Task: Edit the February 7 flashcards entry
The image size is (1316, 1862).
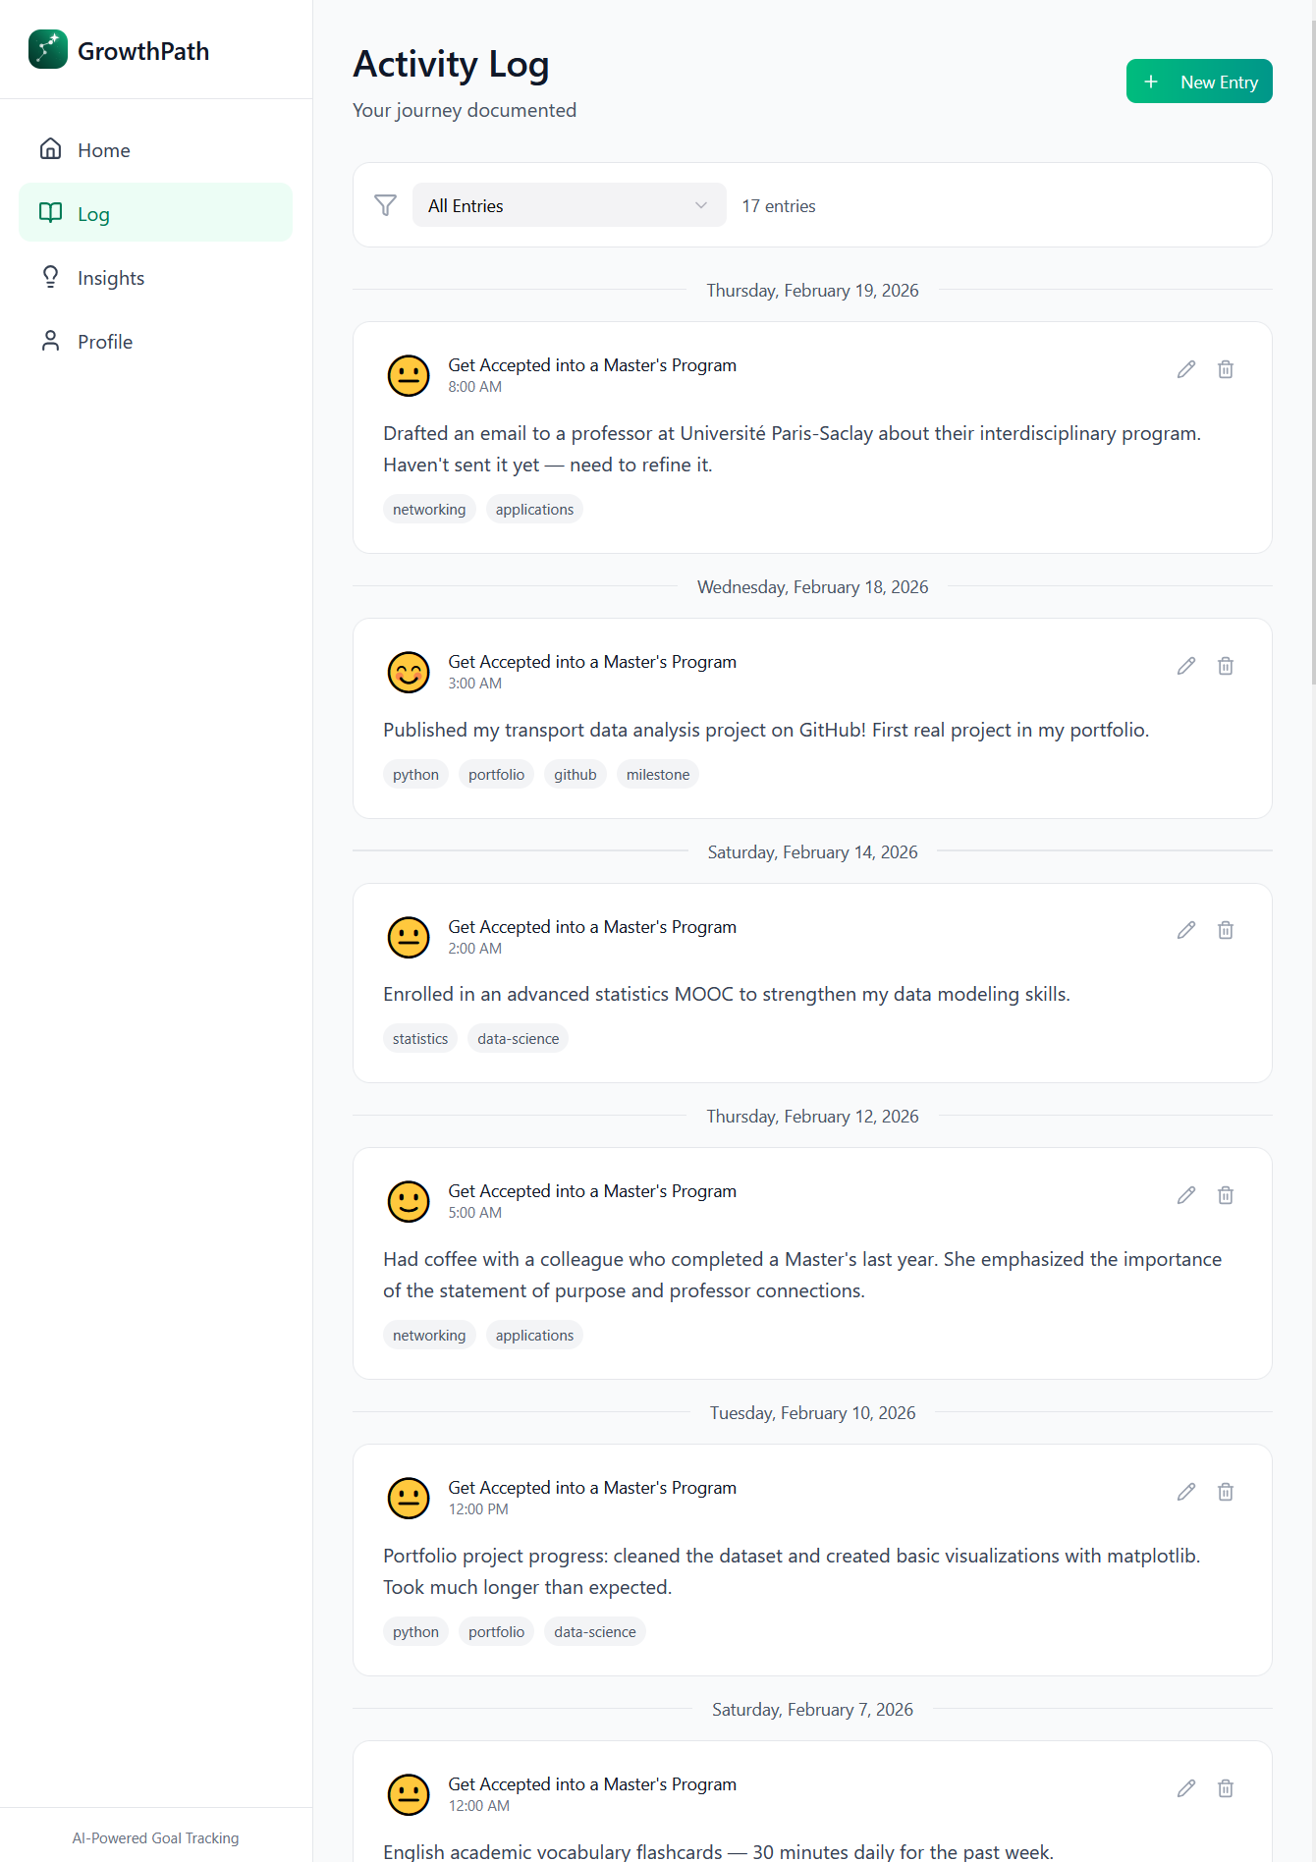Action: [1186, 1788]
